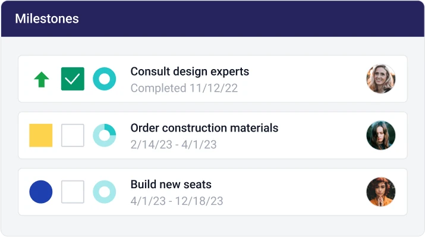Click the green up-arrow priority icon
Viewport: 425px width, 237px height.
(42, 79)
